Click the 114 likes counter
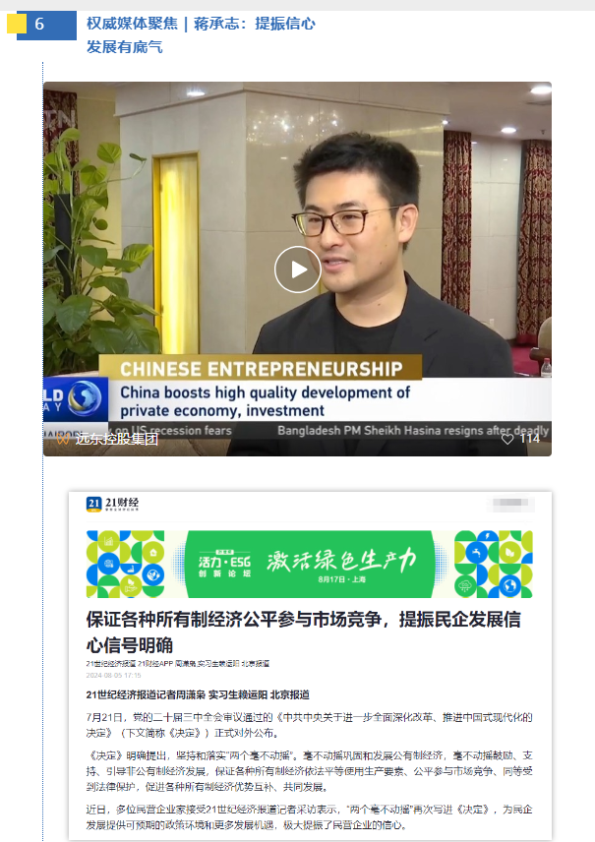595x842 pixels. 529,439
